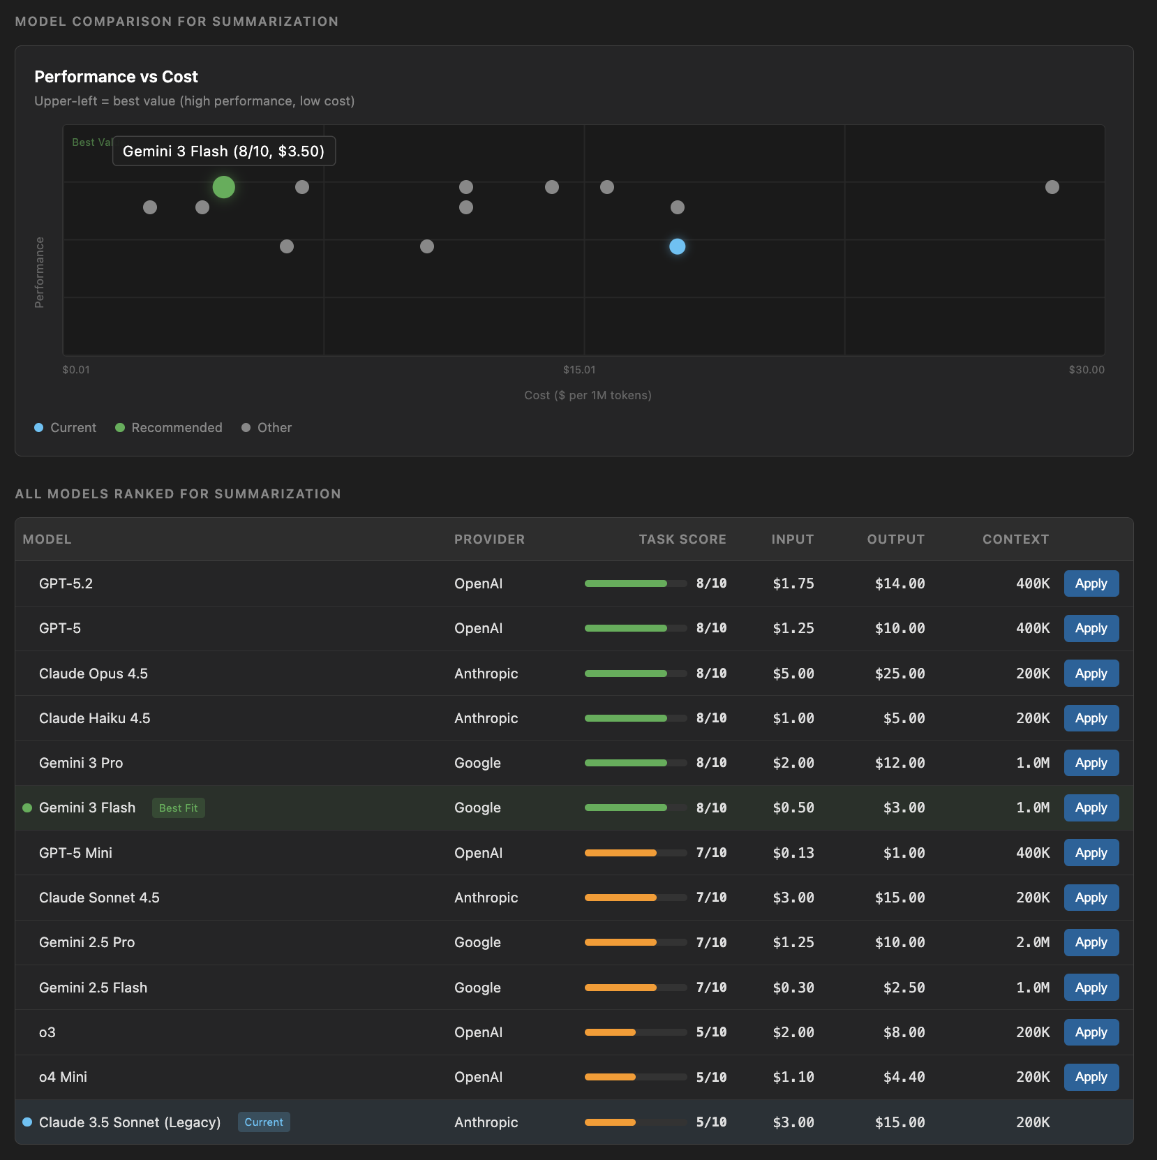Click the Current badge on Claude 3.5 Sonnet
This screenshot has width=1157, height=1160.
click(264, 1122)
